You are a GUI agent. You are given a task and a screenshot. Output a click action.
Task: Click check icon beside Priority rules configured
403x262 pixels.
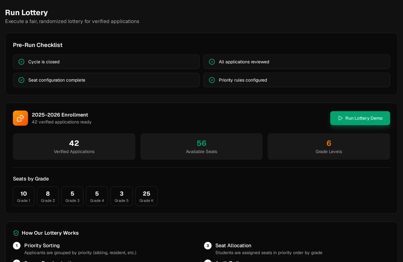pos(212,80)
